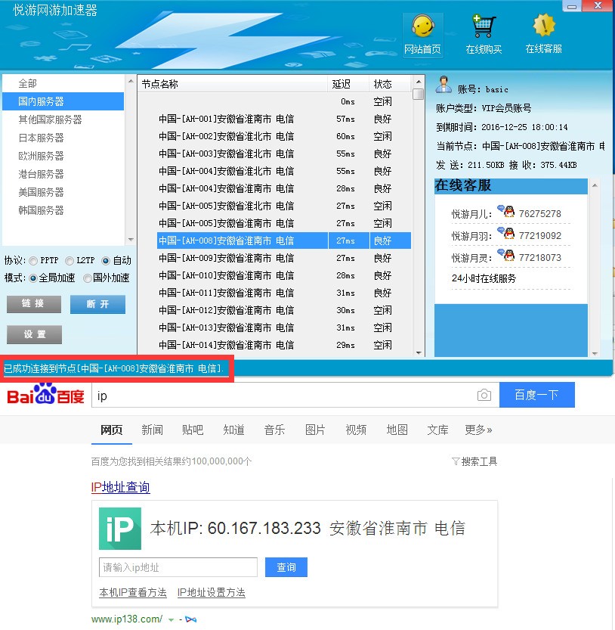Click down arrow of server category list
Image resolution: width=615 pixels, height=630 pixels.
point(131,240)
